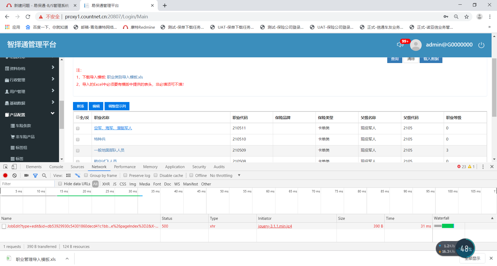Download the 职业类别导入模板.xls template link
The image size is (497, 266).
(125, 77)
